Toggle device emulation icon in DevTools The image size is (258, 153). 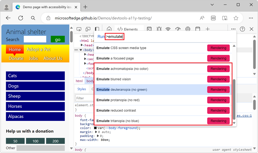pos(88,29)
